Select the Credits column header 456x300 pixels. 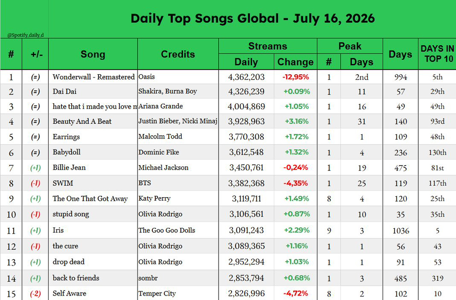pos(178,54)
